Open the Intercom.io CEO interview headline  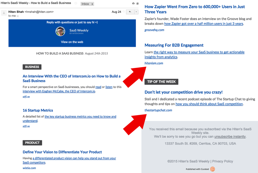[x=72, y=78]
